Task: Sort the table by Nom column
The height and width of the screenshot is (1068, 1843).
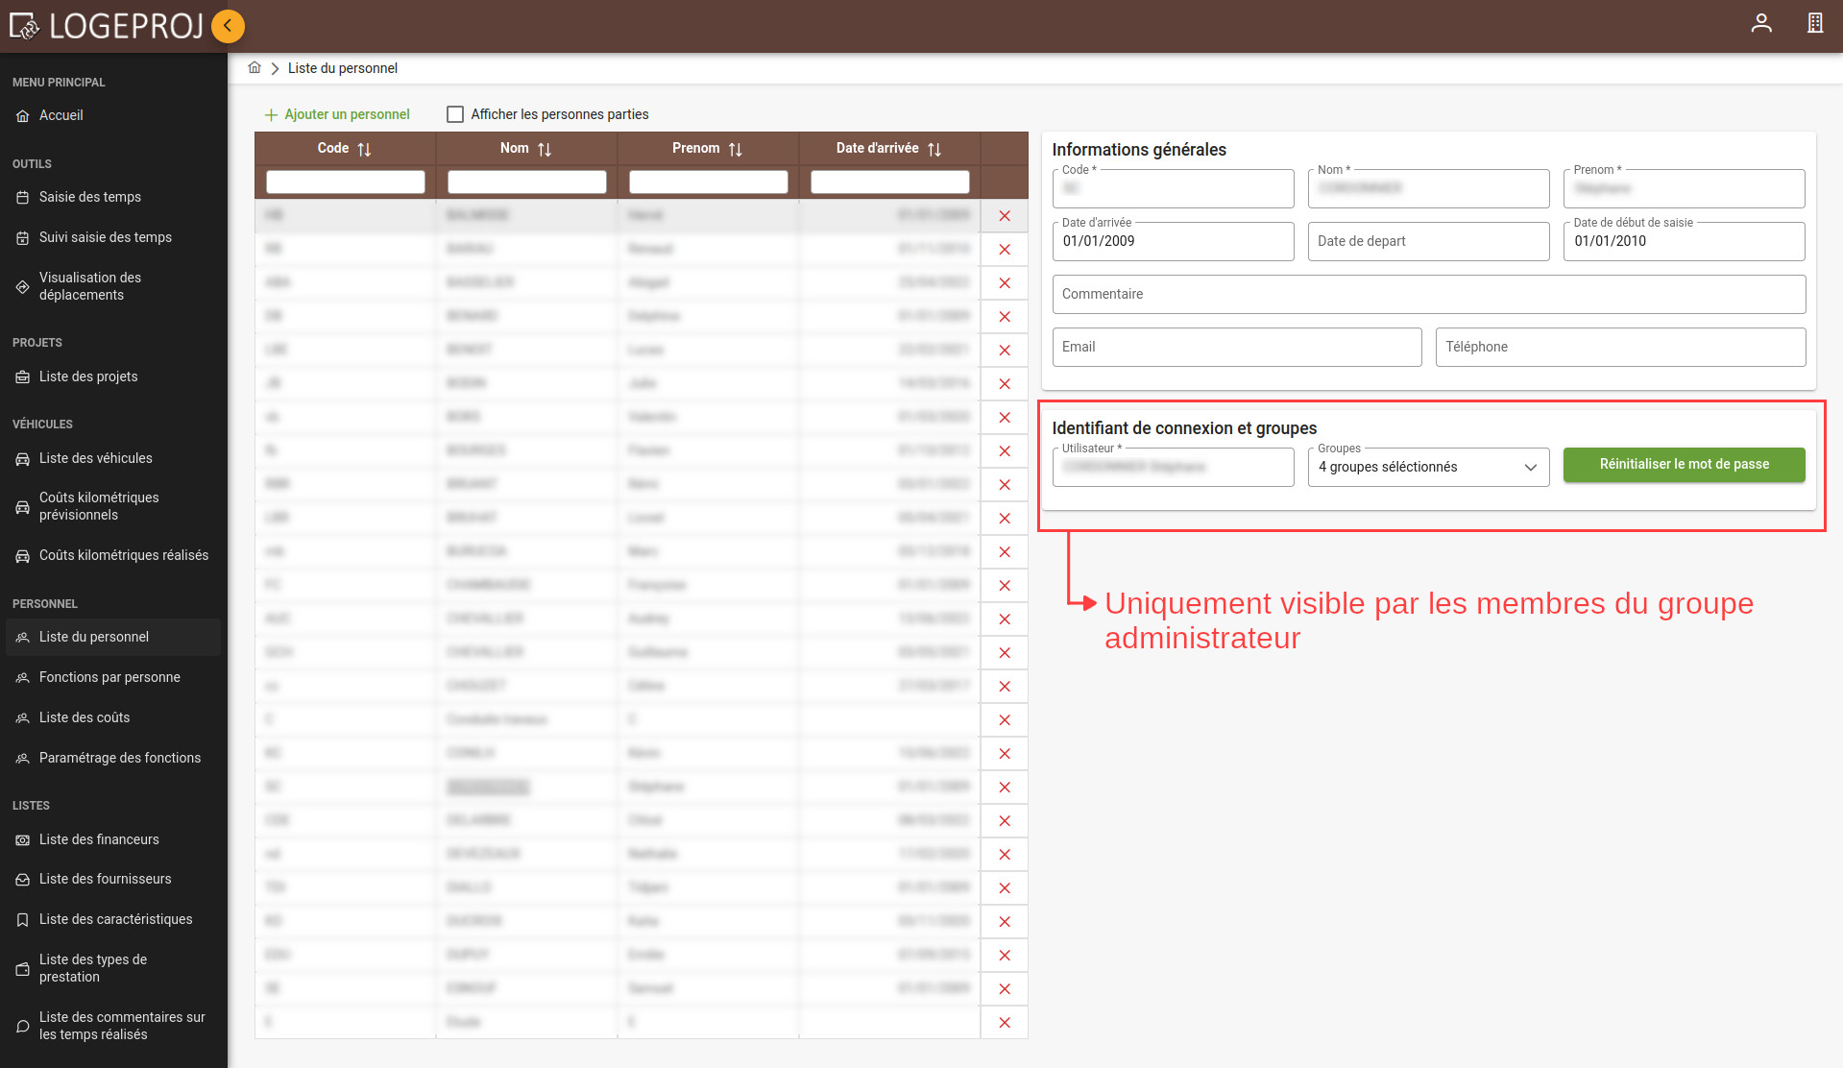Action: click(x=545, y=149)
